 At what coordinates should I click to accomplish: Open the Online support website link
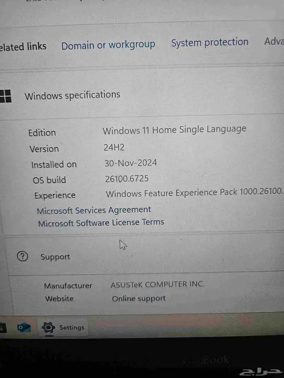point(139,299)
